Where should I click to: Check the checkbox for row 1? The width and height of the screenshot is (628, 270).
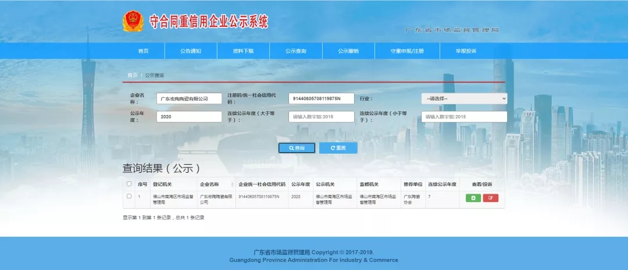click(x=129, y=197)
